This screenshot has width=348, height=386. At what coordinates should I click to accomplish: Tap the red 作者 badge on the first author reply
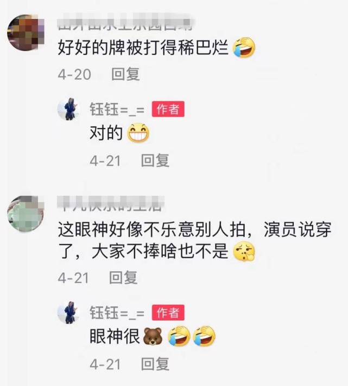pyautogui.click(x=168, y=109)
